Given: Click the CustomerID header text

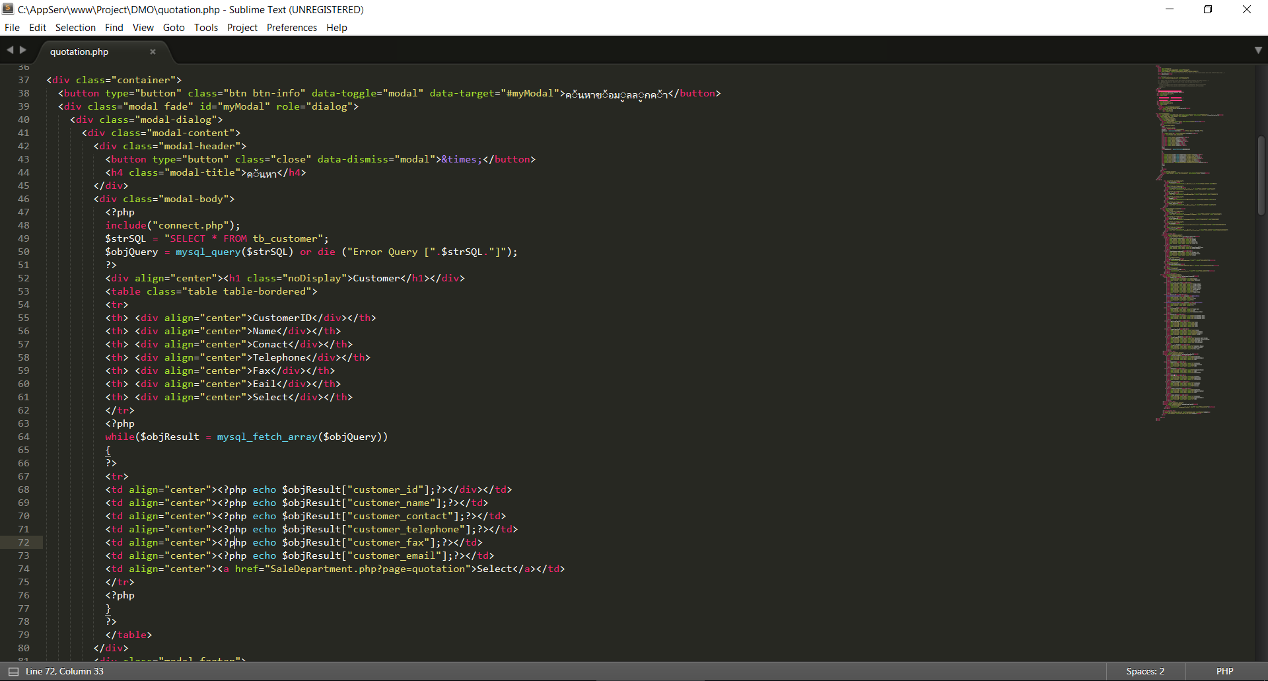Looking at the screenshot, I should coord(282,318).
